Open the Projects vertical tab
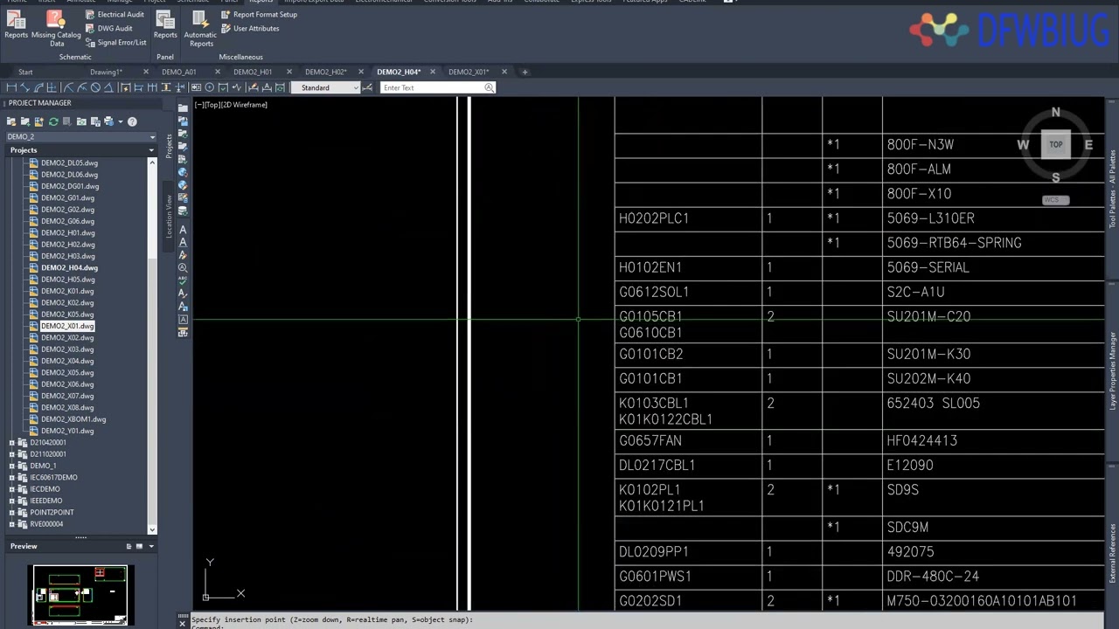1119x629 pixels. (169, 145)
